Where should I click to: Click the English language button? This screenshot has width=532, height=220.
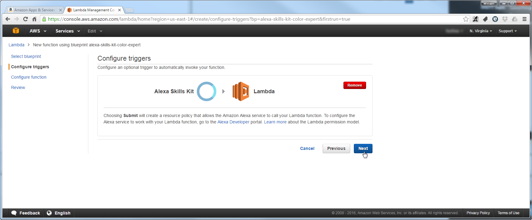pyautogui.click(x=59, y=213)
